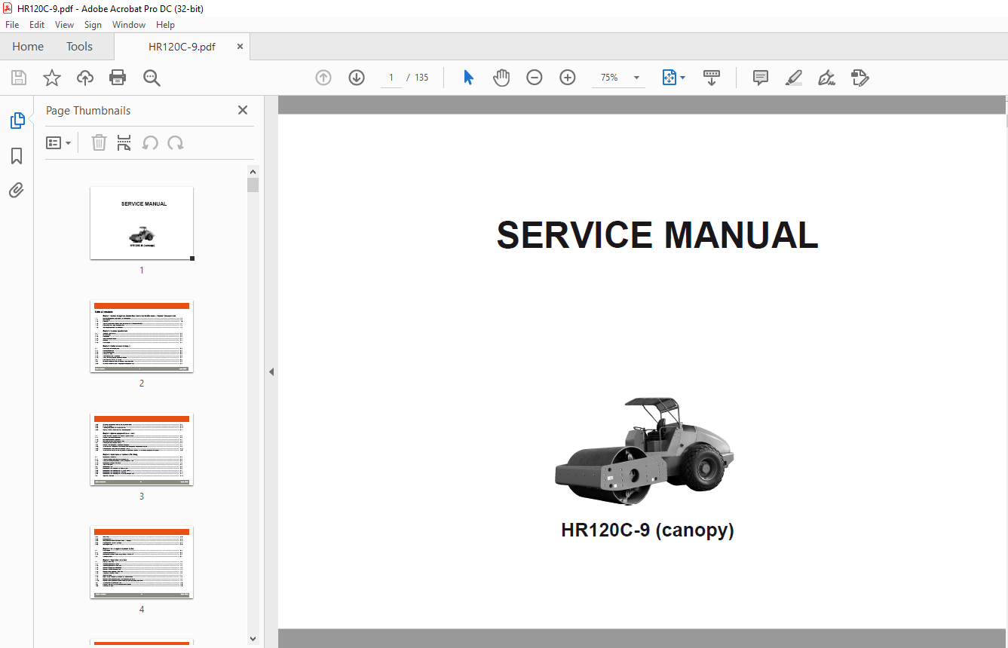Click the SERVICE MANUAL title text
The width and height of the screenshot is (1008, 648).
(657, 235)
